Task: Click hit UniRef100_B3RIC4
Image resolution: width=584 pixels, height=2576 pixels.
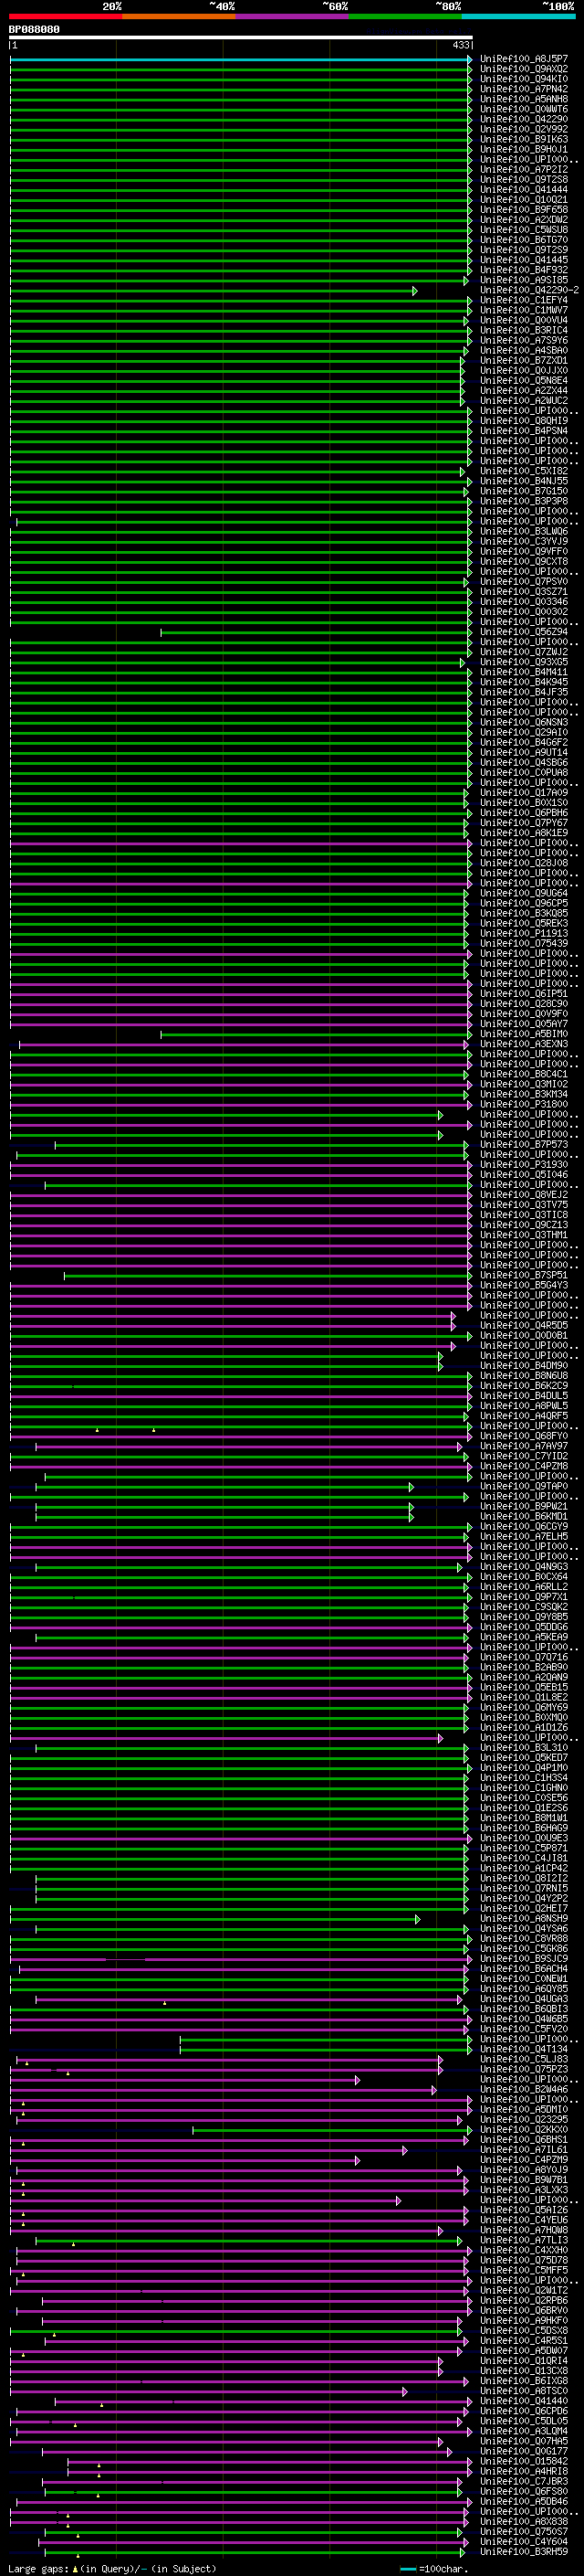Action: click(524, 330)
